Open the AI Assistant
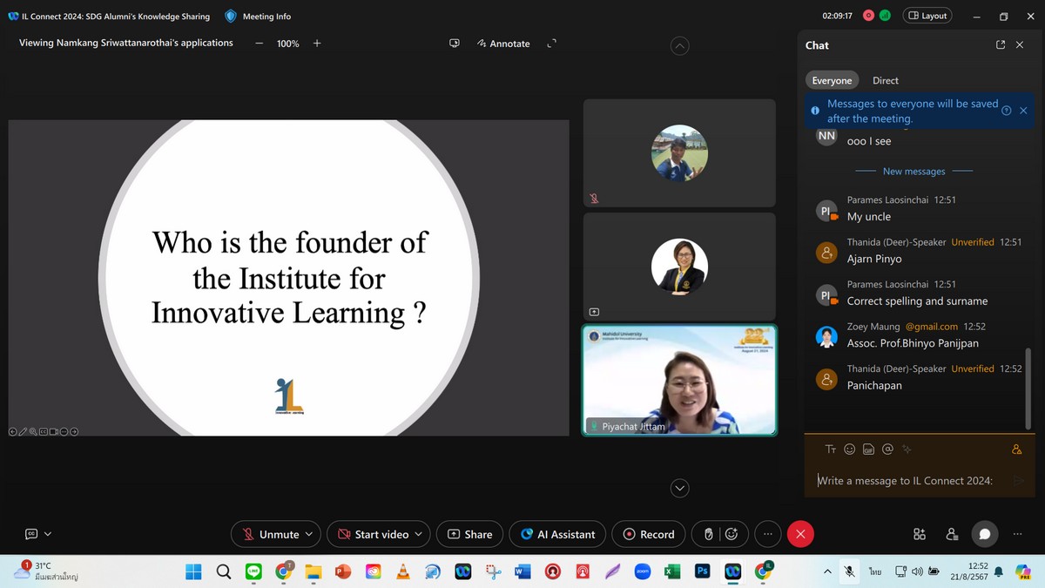1045x588 pixels. [x=557, y=534]
